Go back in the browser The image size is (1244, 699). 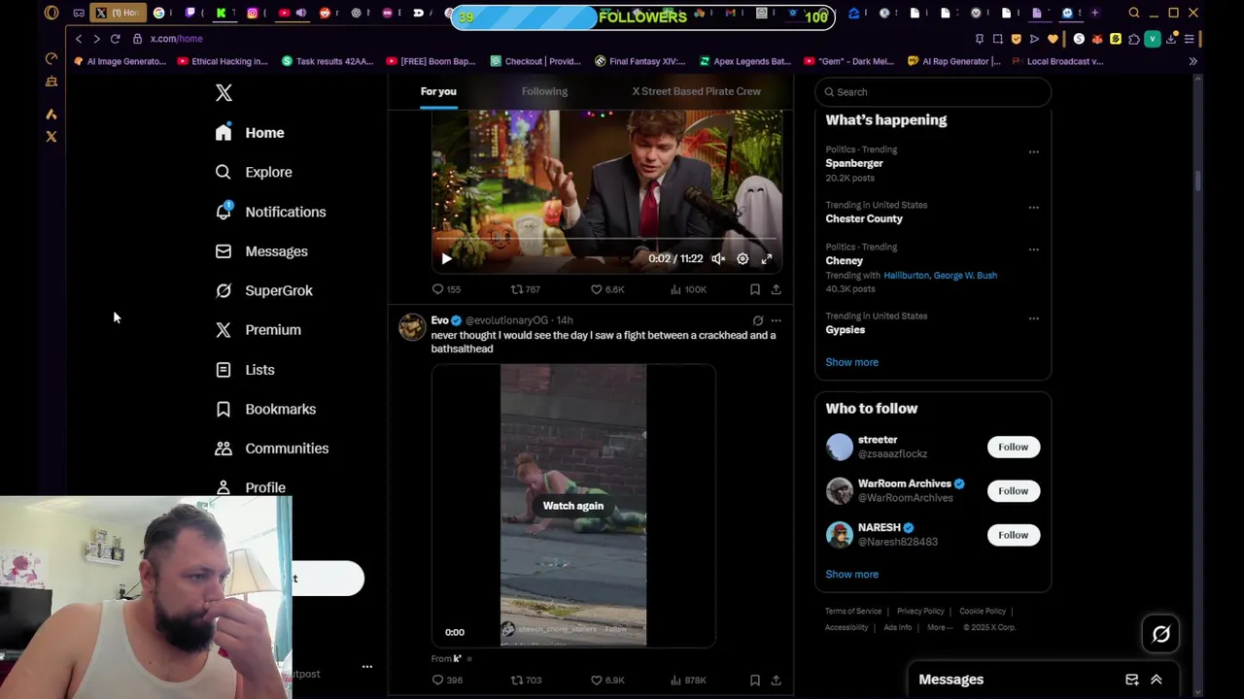(79, 39)
